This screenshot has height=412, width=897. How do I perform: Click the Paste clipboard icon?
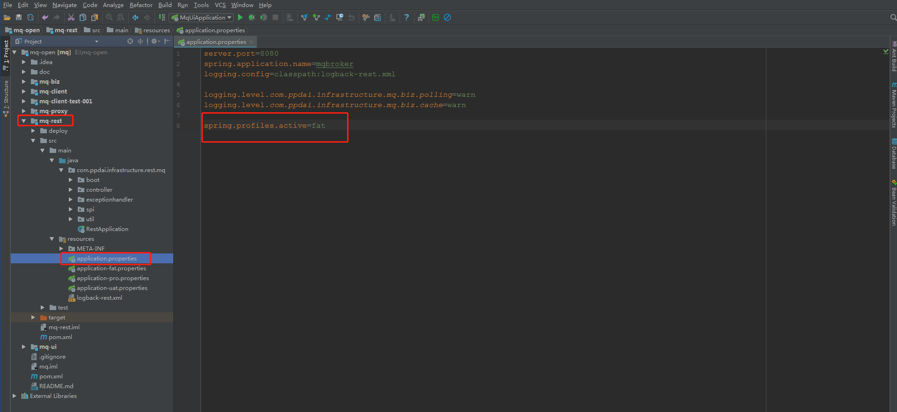pos(95,17)
